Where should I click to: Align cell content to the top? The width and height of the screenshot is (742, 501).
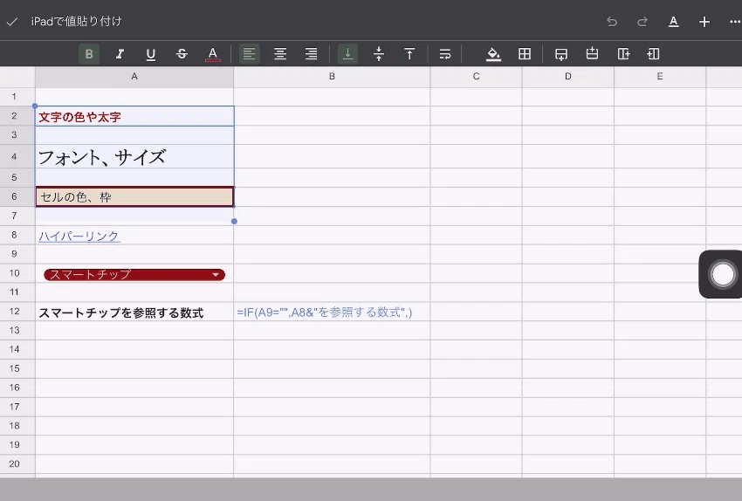coord(409,54)
